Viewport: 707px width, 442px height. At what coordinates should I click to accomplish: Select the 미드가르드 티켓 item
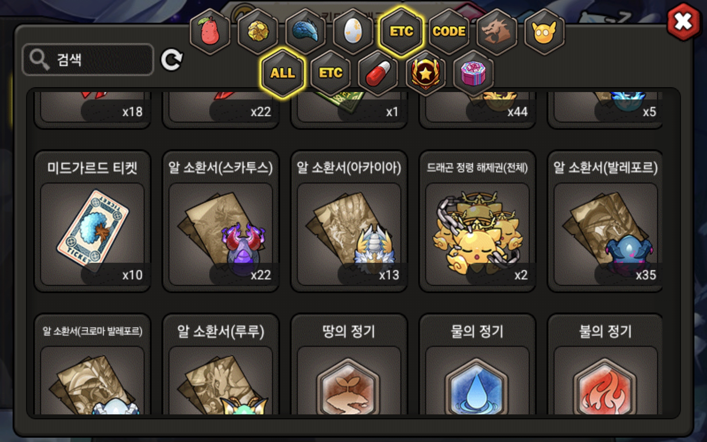(x=92, y=221)
